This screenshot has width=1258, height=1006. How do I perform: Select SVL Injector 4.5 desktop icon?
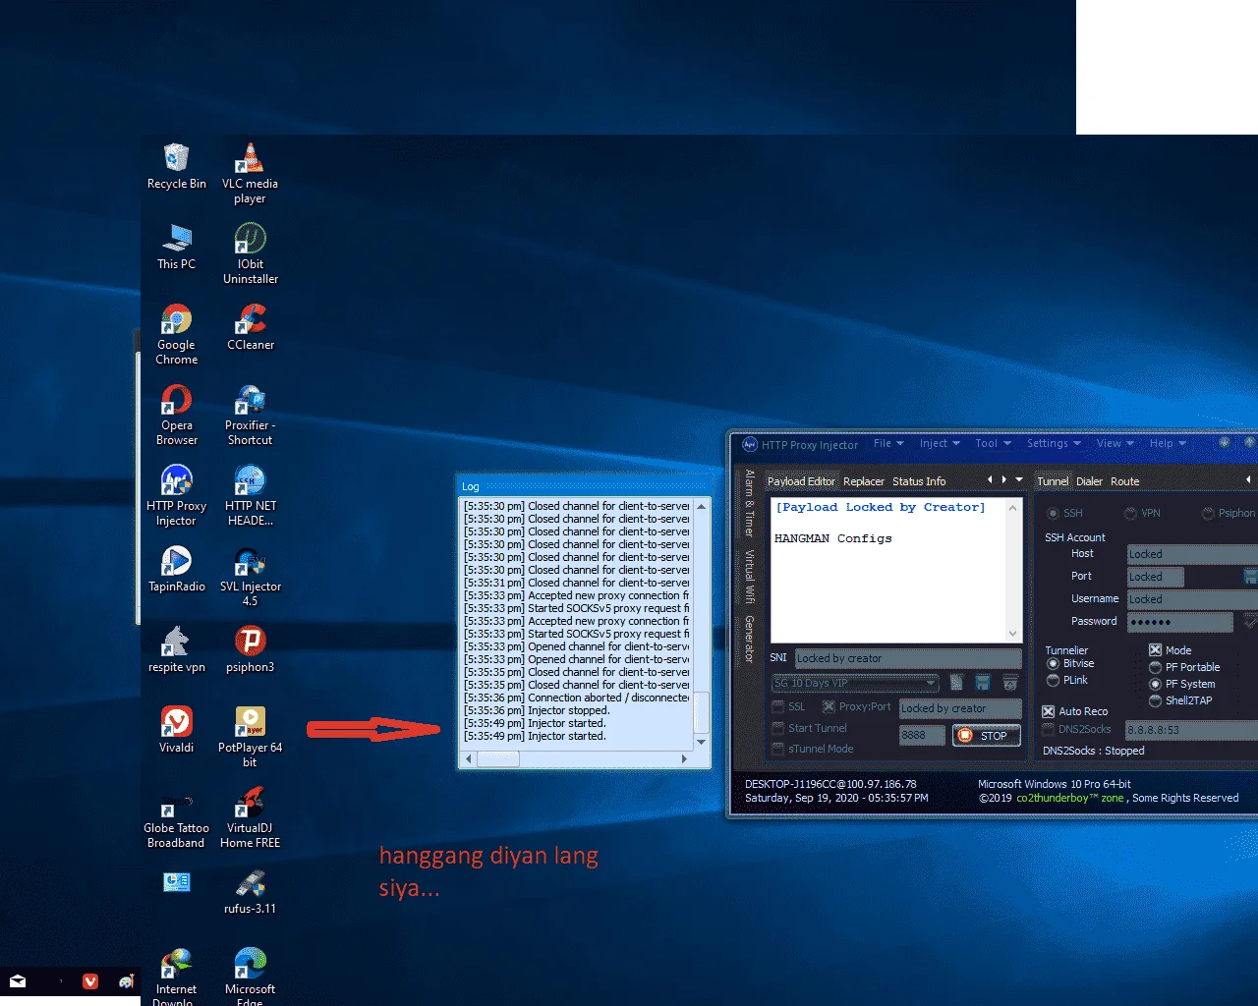coord(250,576)
